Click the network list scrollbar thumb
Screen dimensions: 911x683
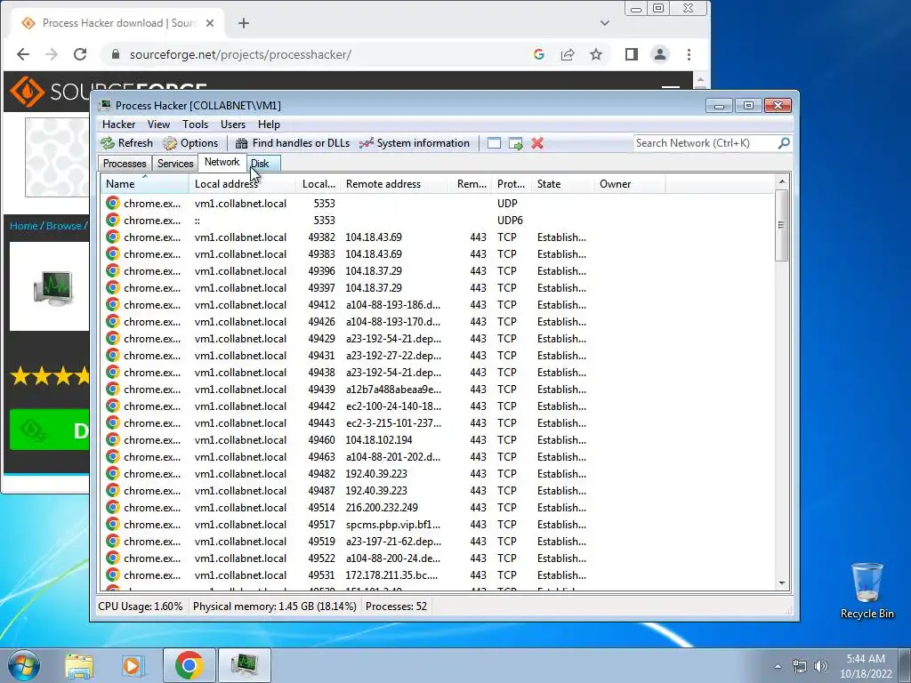pyautogui.click(x=782, y=225)
